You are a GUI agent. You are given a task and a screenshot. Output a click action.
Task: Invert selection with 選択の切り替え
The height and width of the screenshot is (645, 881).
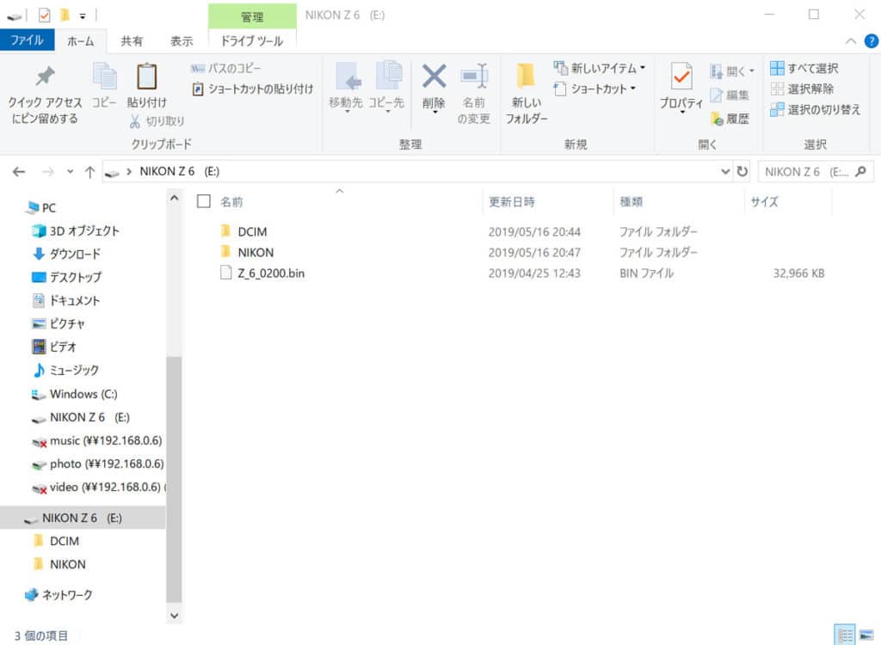pyautogui.click(x=816, y=109)
